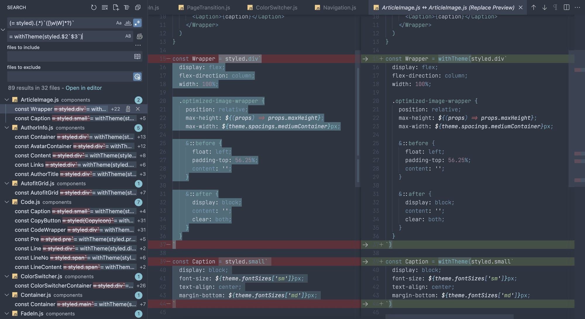
Task: Click Replace All icon
Action: 140,36
